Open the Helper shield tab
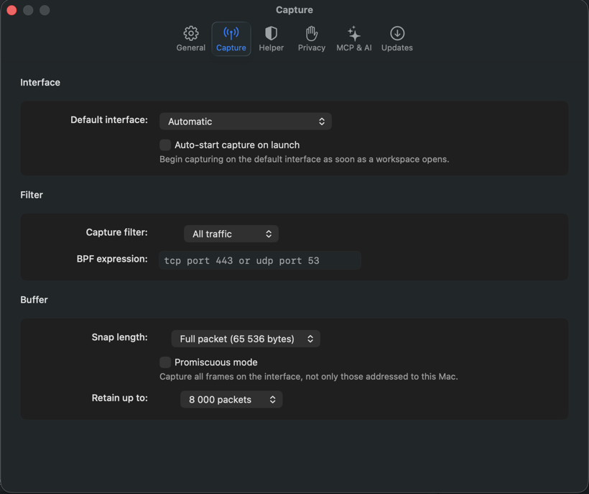Image resolution: width=589 pixels, height=494 pixels. (x=272, y=39)
